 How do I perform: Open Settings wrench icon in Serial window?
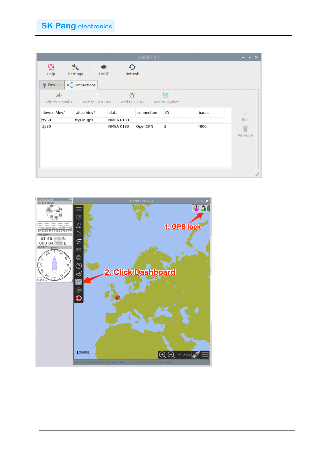pos(75,70)
